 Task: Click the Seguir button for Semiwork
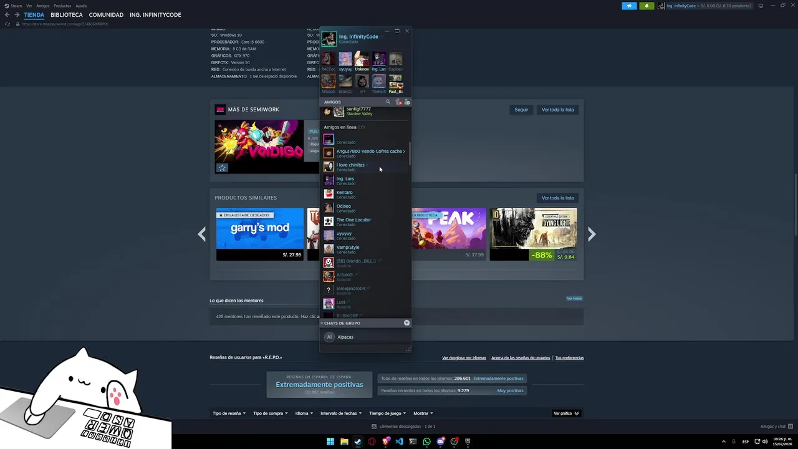point(521,110)
